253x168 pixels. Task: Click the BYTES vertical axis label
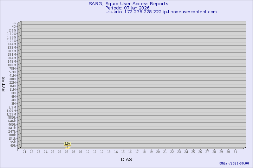4,84
